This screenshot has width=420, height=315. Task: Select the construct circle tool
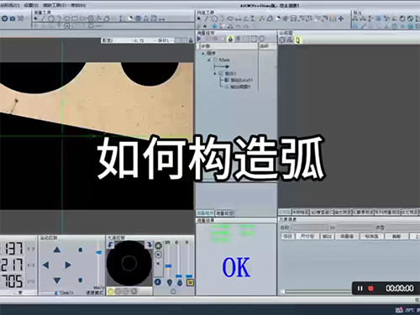tap(214, 18)
